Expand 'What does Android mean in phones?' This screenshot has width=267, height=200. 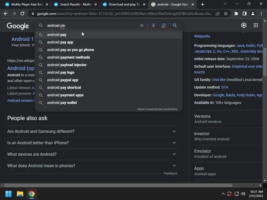point(92,166)
